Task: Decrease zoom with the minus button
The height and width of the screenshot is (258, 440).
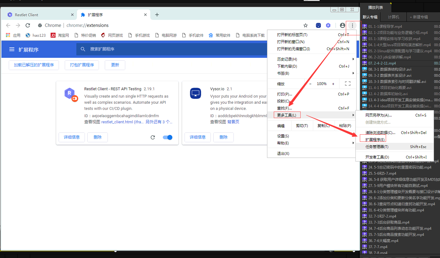Action: [310, 84]
